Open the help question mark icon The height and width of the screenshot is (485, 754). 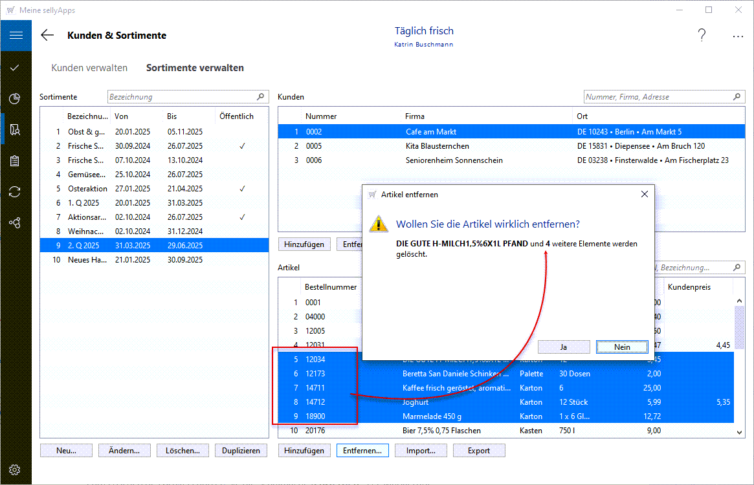pyautogui.click(x=702, y=36)
